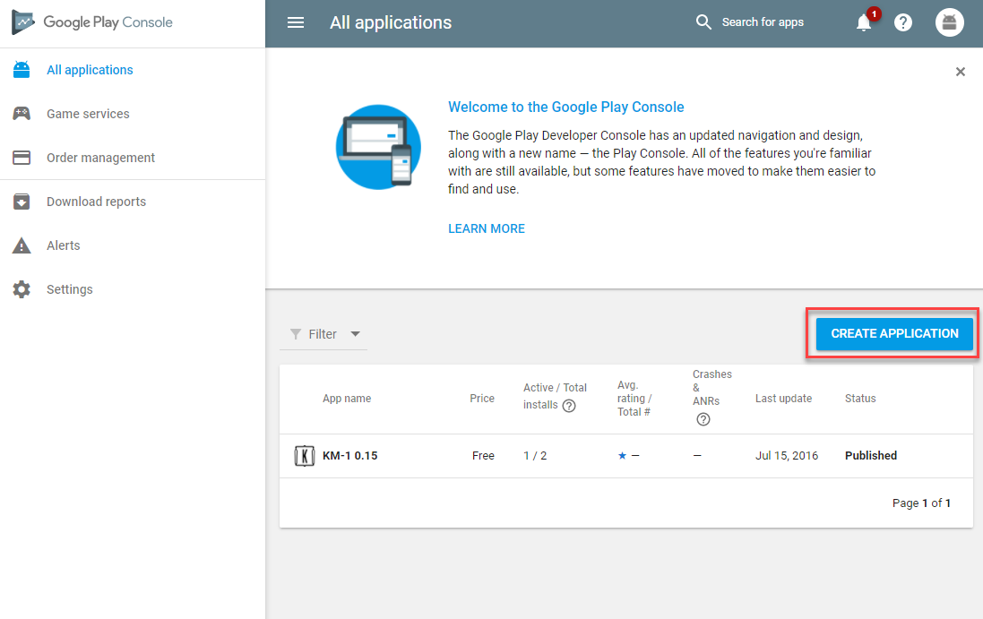This screenshot has width=983, height=619.
Task: Click the Settings gear icon
Action: click(22, 288)
